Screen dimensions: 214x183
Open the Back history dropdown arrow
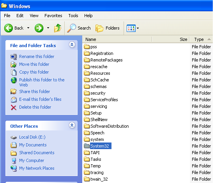tap(28, 28)
